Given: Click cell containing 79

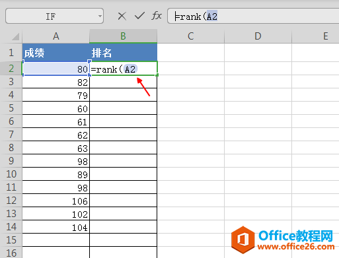Looking at the screenshot, I should [56, 95].
